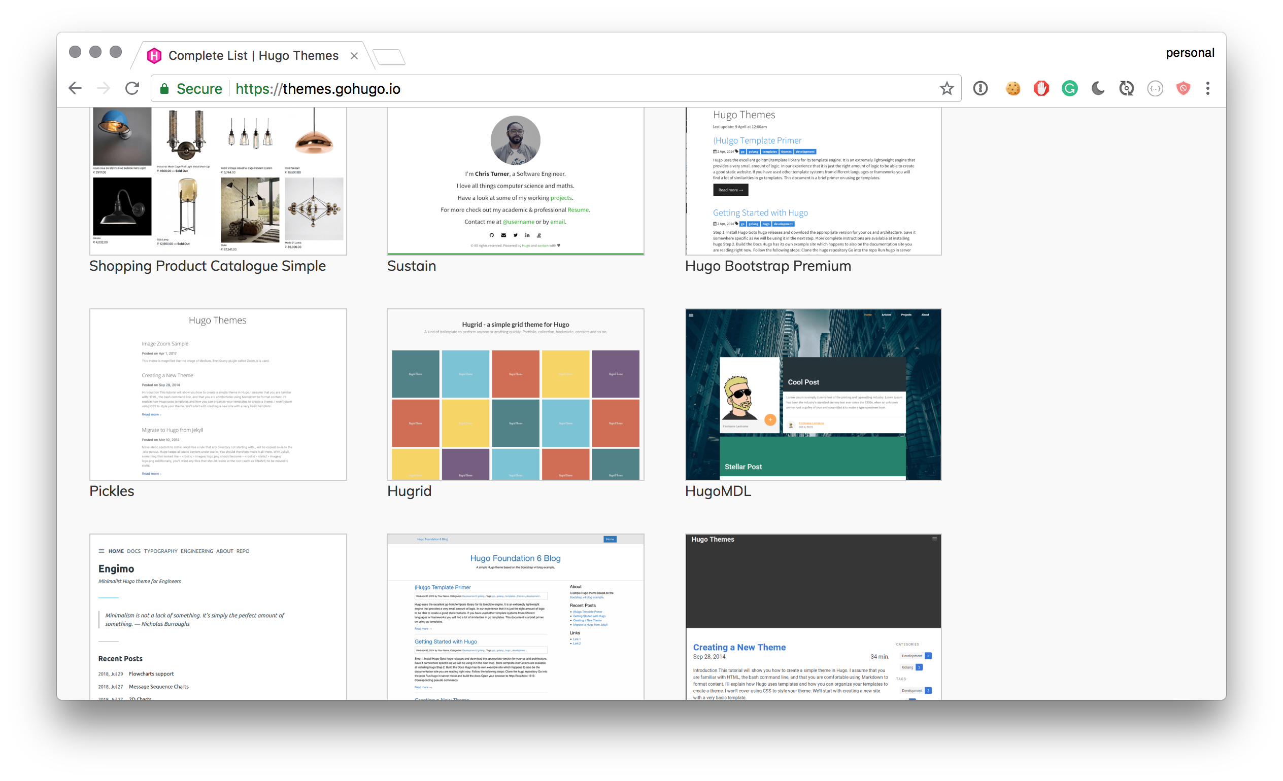Open Chrome three-dot menu
1283x781 pixels.
coord(1207,88)
